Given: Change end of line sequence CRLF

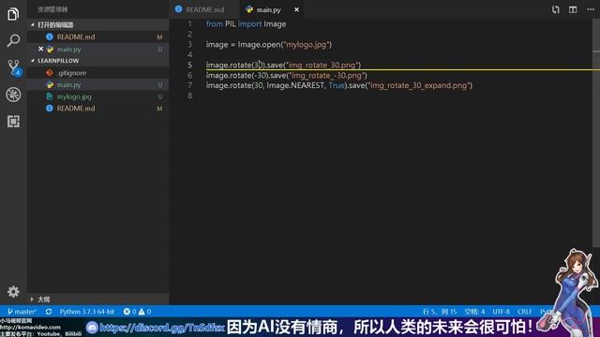Looking at the screenshot, I should (x=525, y=312).
